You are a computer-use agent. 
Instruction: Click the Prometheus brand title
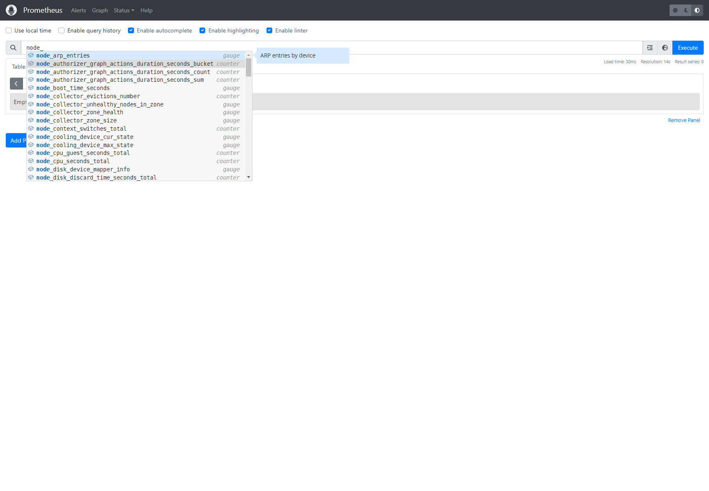43,10
